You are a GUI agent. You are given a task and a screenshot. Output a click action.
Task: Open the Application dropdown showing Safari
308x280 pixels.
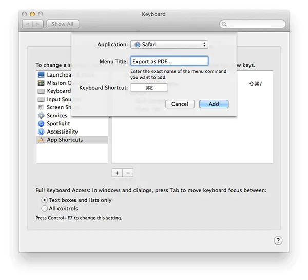[169, 44]
